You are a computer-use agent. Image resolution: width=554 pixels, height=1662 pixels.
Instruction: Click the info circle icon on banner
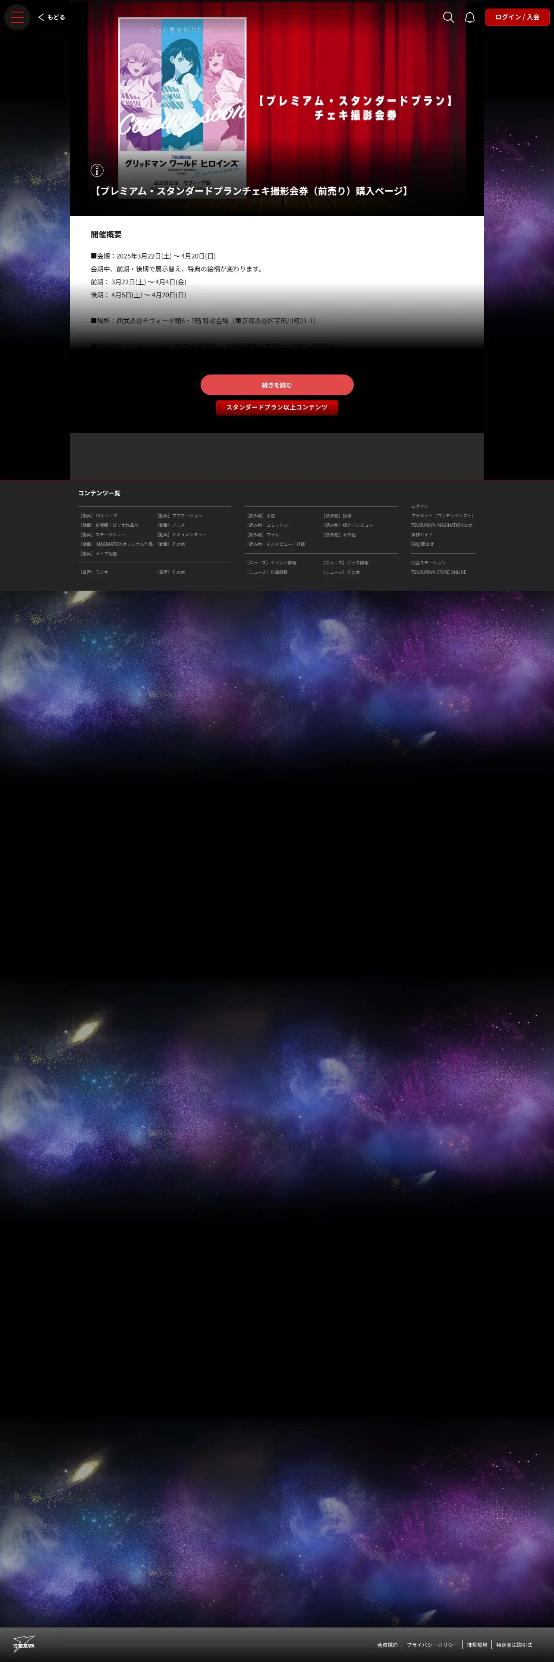(x=97, y=170)
